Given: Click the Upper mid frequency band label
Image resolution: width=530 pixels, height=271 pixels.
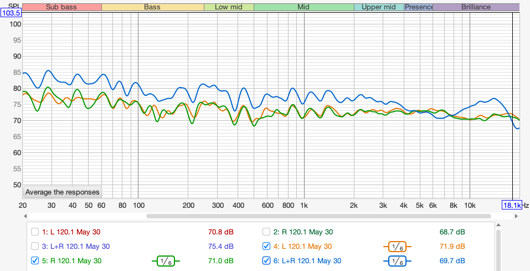Looking at the screenshot, I should point(378,7).
